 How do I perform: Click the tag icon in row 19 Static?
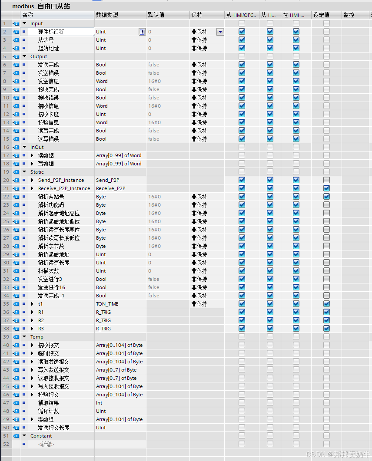pyautogui.click(x=16, y=172)
